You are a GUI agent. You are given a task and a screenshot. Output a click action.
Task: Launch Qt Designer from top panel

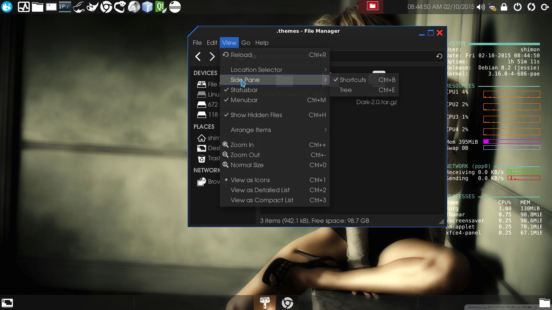point(161,7)
